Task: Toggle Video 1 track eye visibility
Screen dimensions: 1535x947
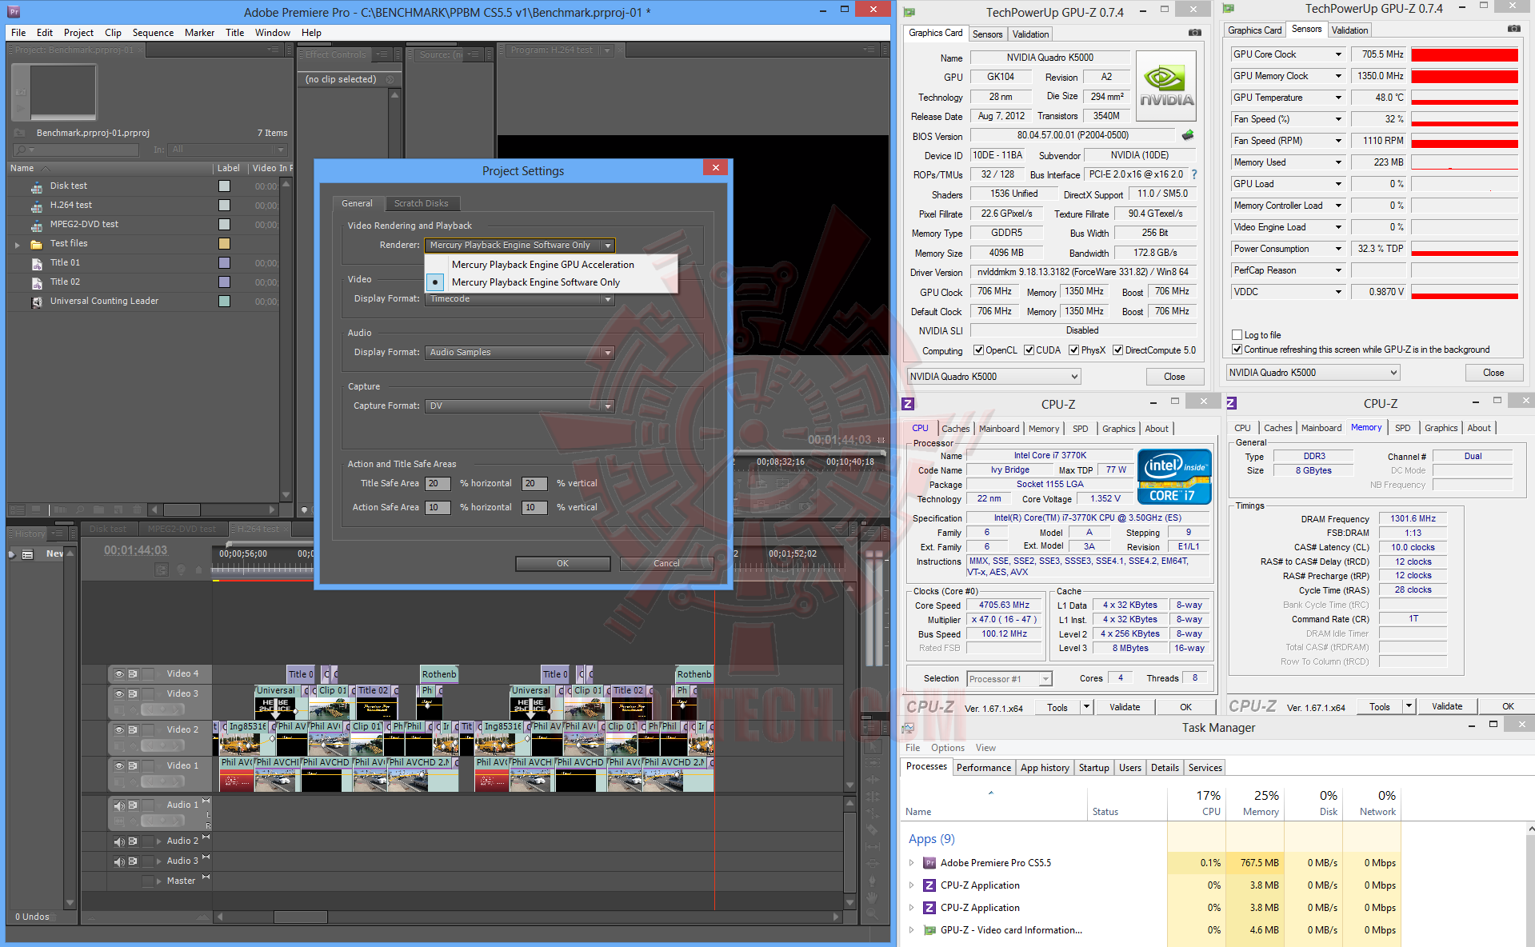Action: tap(118, 765)
